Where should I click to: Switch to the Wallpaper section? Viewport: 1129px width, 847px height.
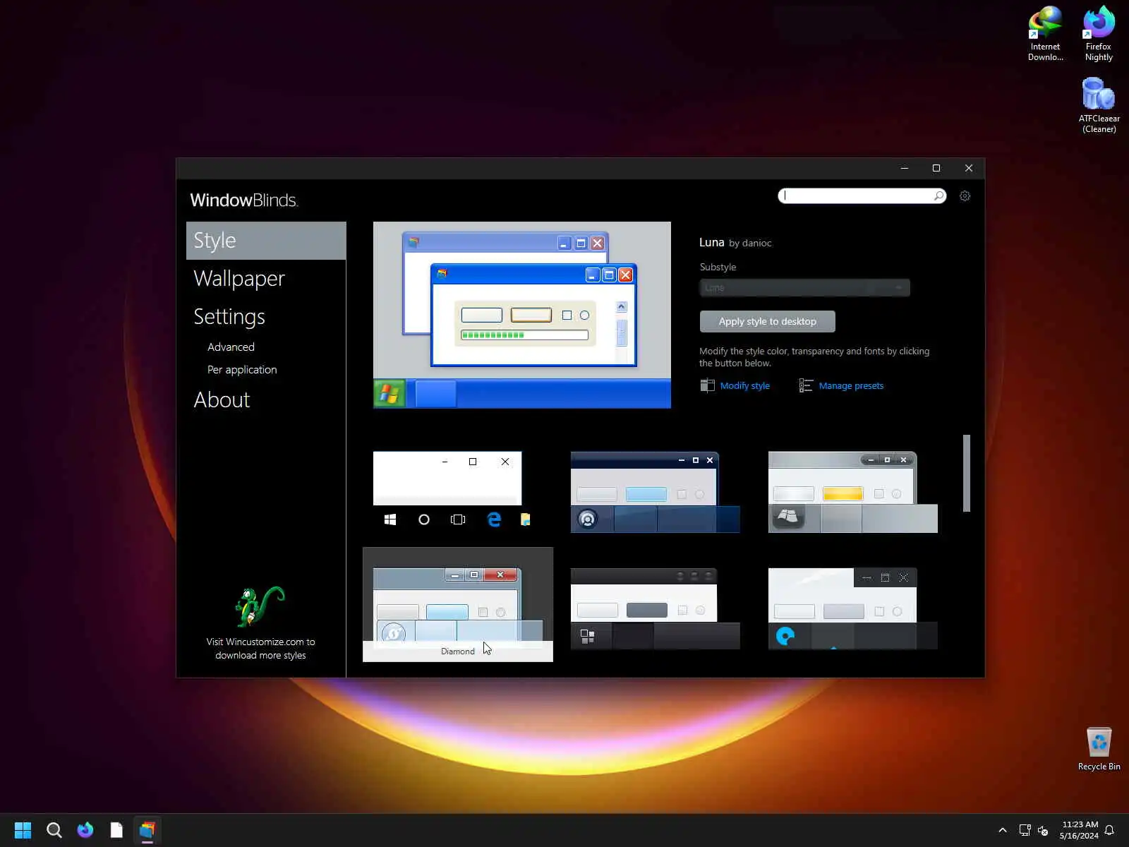[239, 279]
